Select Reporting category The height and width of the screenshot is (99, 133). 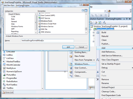[15, 31]
